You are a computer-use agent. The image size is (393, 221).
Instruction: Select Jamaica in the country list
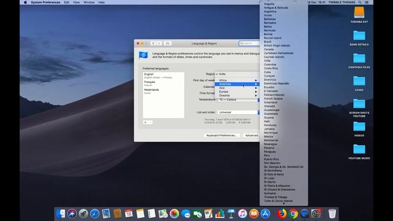[x=284, y=129]
